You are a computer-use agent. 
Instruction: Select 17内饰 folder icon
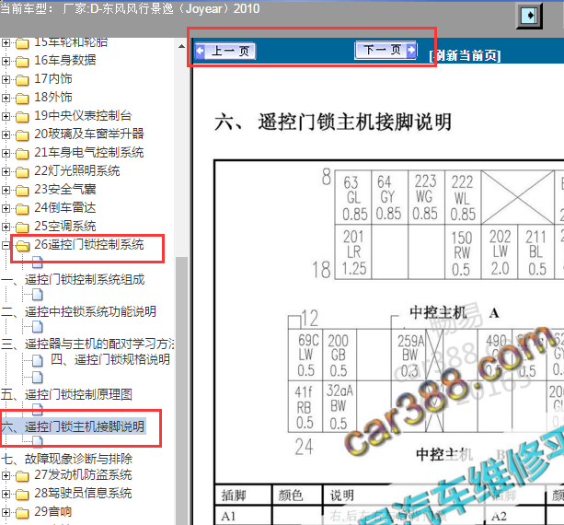(22, 79)
